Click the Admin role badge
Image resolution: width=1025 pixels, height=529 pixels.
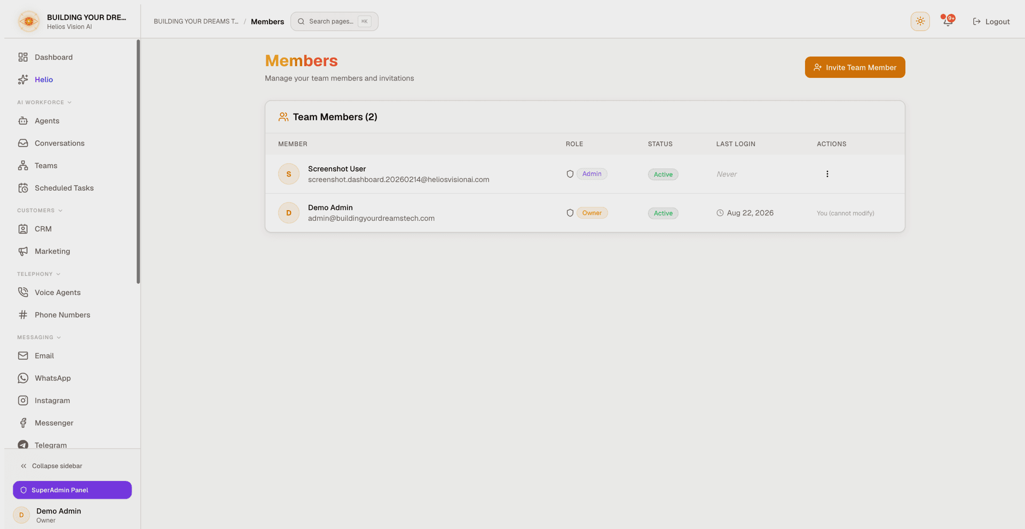click(x=592, y=174)
